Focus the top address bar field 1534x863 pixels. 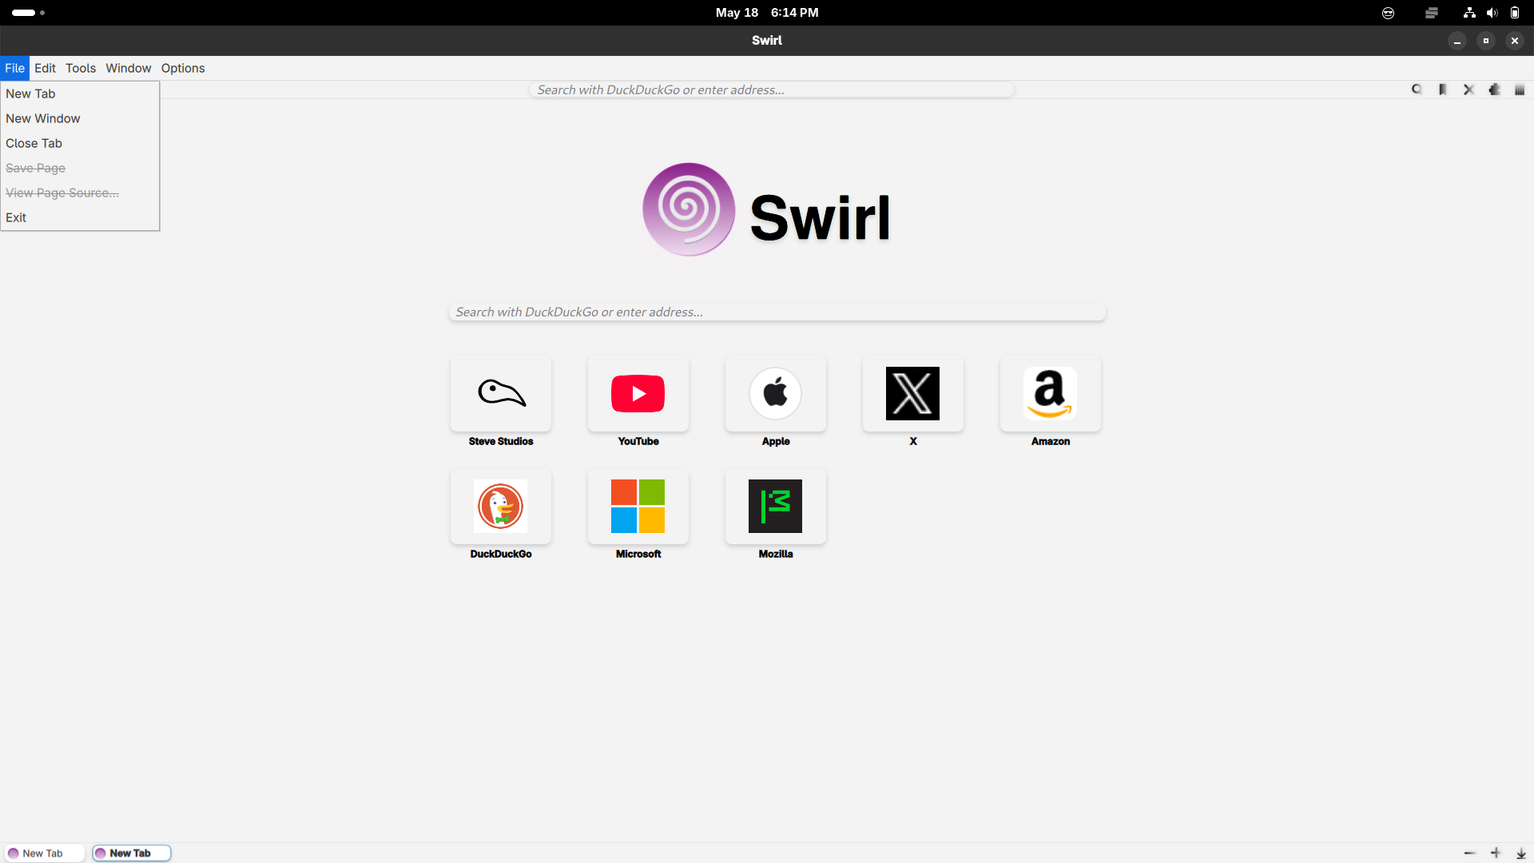point(772,89)
